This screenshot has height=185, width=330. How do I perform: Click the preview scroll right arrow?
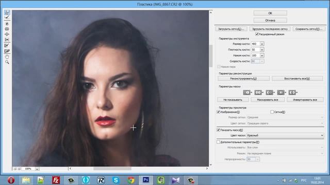tap(207, 169)
